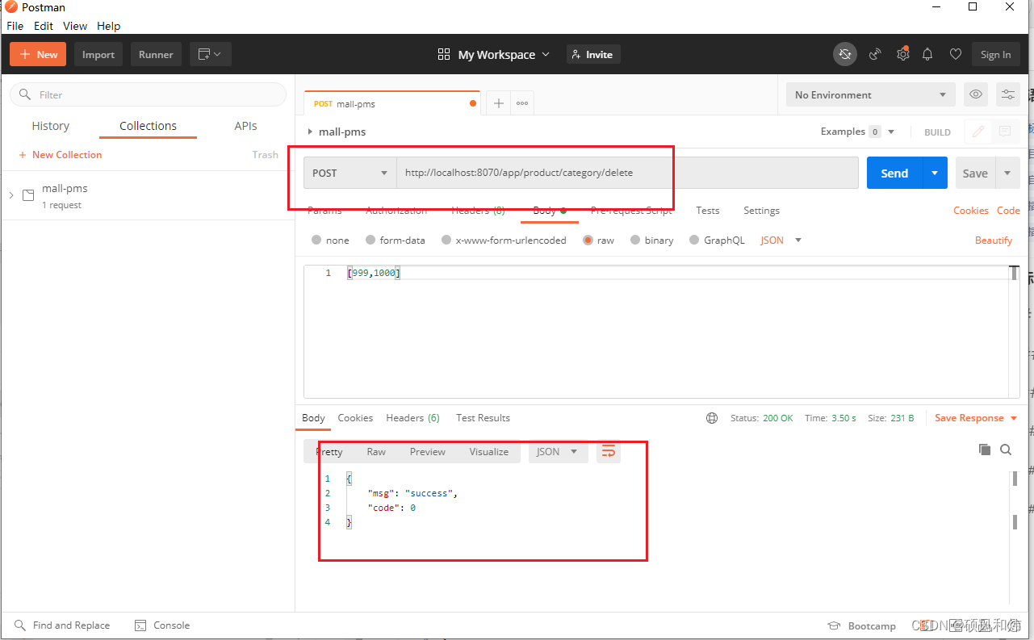Screen dimensions: 1034x640
Task: Open the Examples dropdown
Action: pos(857,132)
